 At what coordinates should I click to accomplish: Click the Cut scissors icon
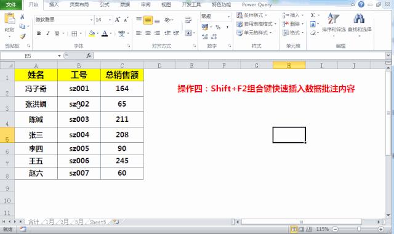(22, 17)
